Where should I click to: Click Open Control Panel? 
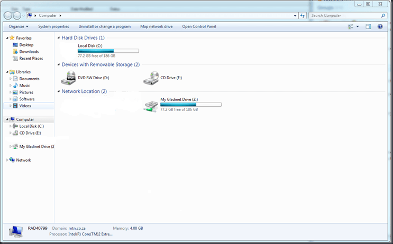pos(199,26)
